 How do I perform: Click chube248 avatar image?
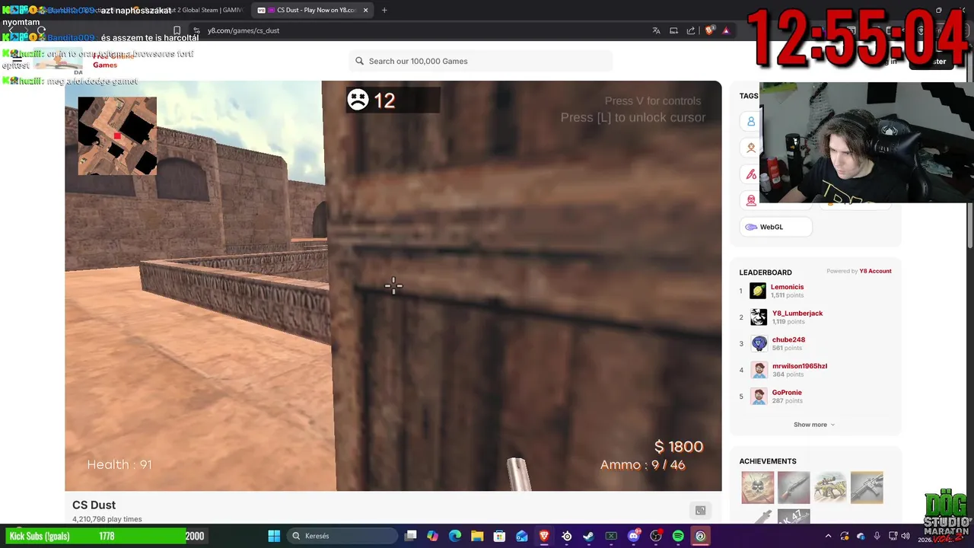tap(759, 343)
